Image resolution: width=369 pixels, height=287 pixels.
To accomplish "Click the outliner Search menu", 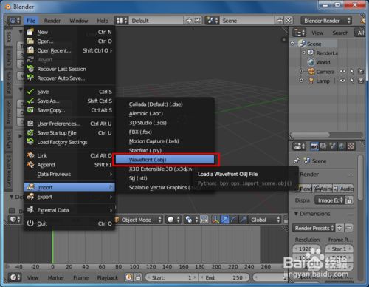I will click(340, 33).
